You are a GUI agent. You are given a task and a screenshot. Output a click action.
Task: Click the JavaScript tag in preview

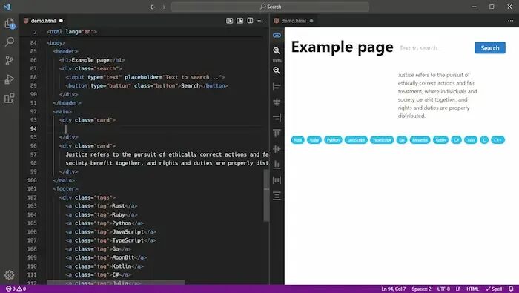point(356,140)
